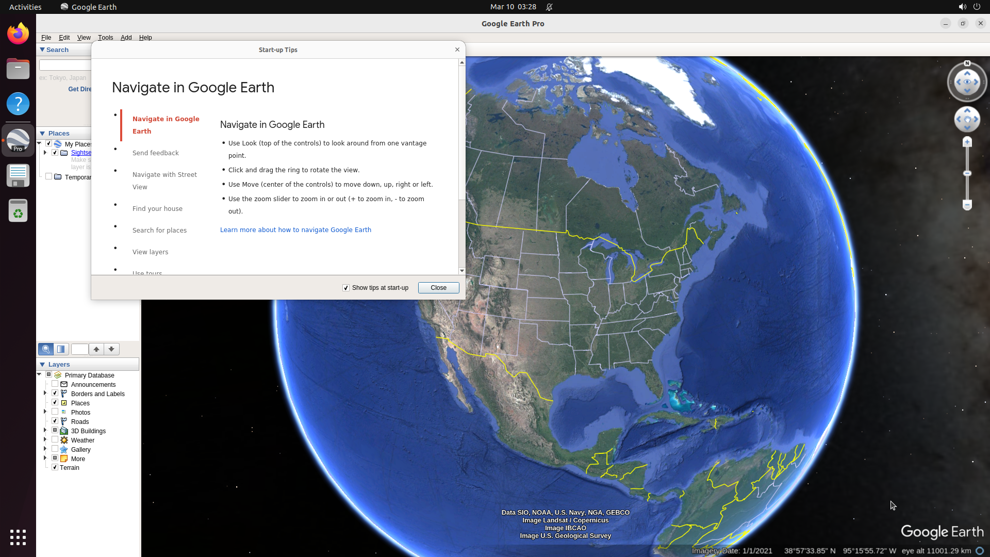
Task: Open Learn more about how to navigate link
Action: (295, 230)
